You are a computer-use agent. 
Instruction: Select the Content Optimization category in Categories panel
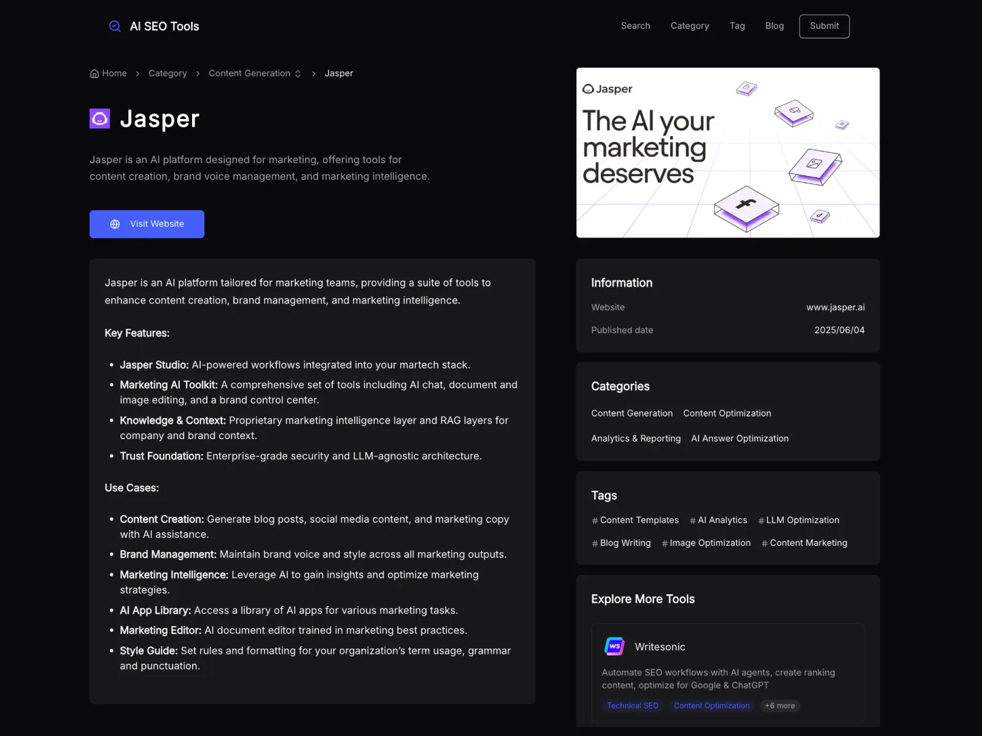point(727,413)
